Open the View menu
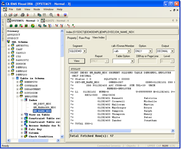 tap(27, 10)
